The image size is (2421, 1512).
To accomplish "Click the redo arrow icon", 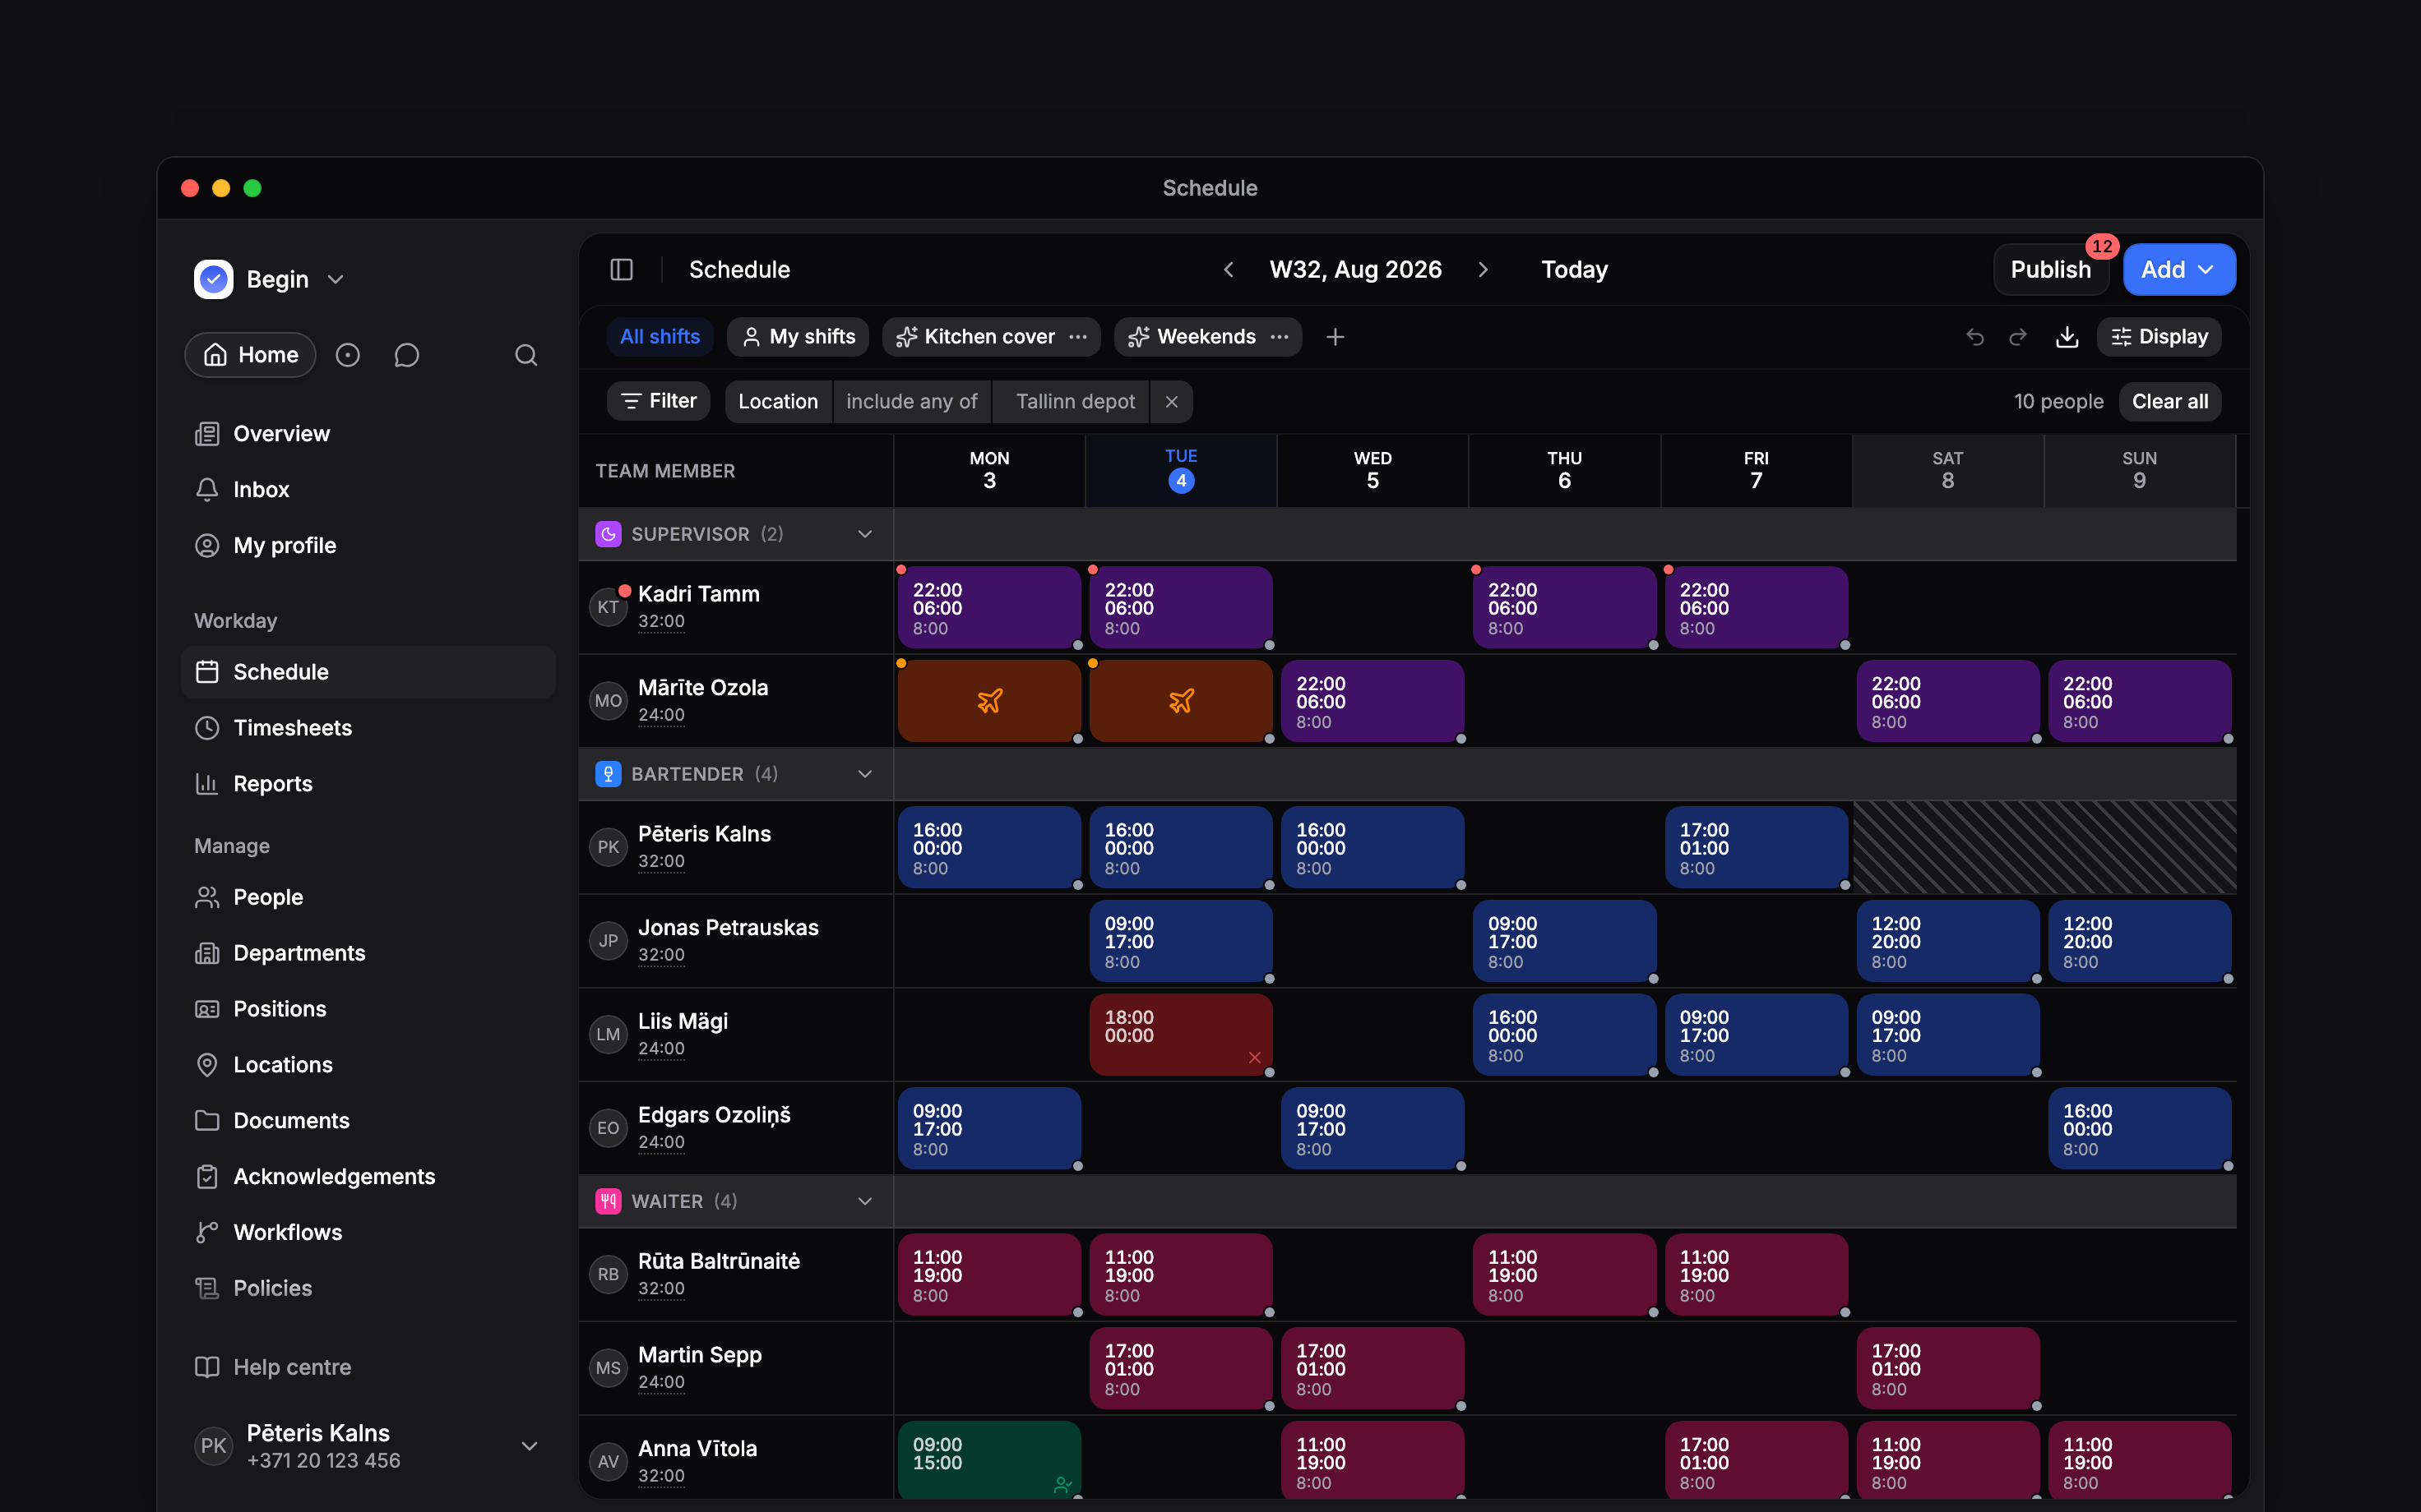I will point(2018,337).
